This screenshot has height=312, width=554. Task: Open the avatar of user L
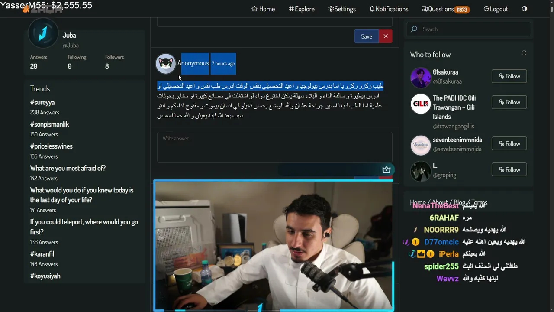pyautogui.click(x=421, y=172)
